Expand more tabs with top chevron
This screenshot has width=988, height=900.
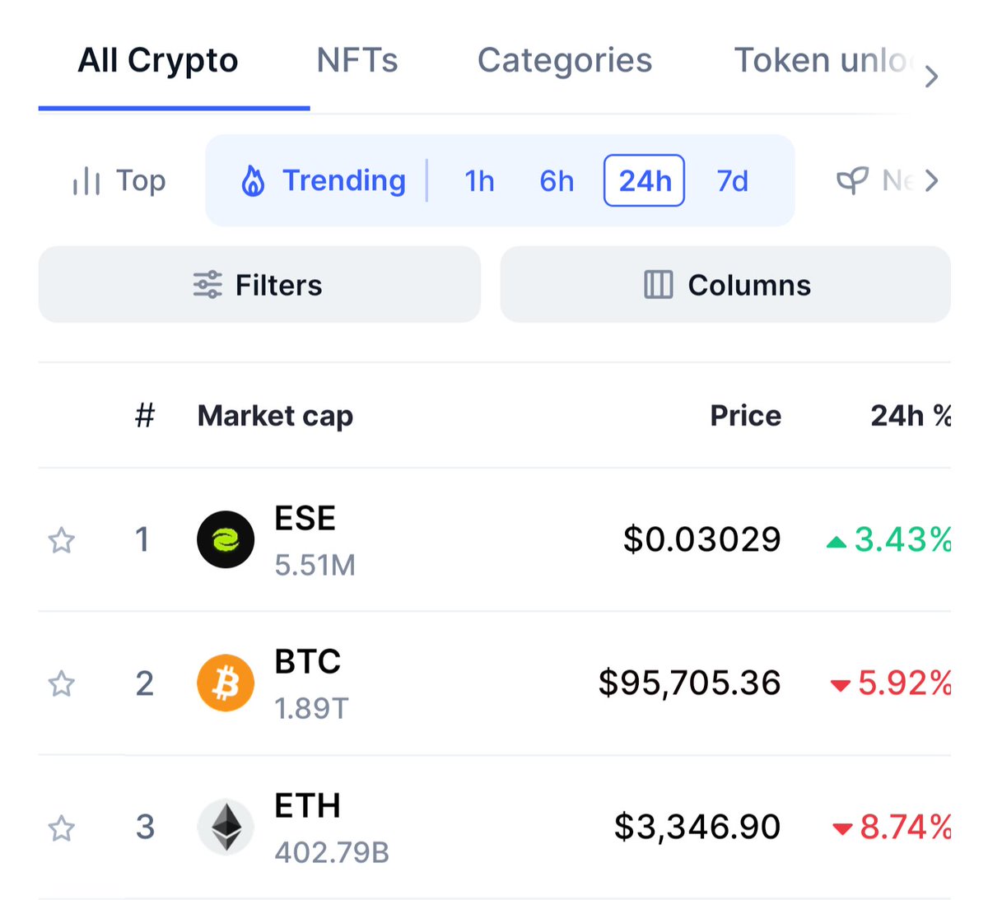click(x=931, y=77)
